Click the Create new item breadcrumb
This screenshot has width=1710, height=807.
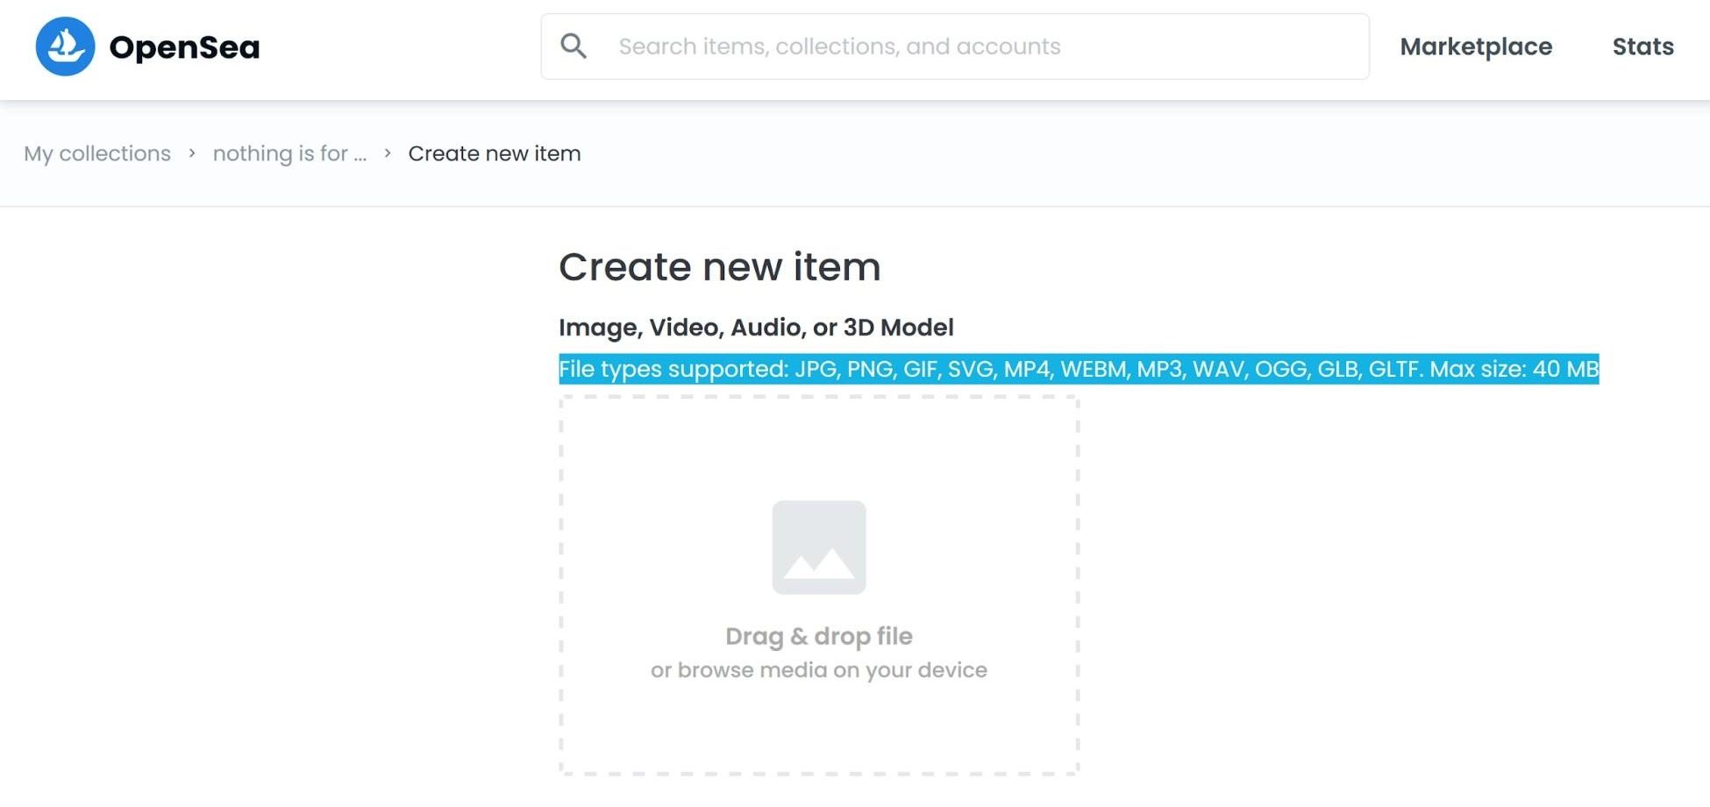tap(495, 153)
